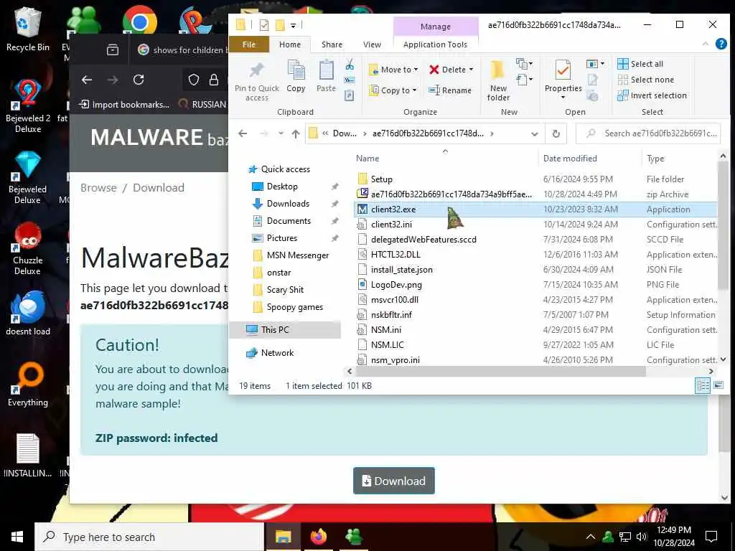This screenshot has width=735, height=551.
Task: Click Select all in the ribbon
Action: pyautogui.click(x=640, y=64)
